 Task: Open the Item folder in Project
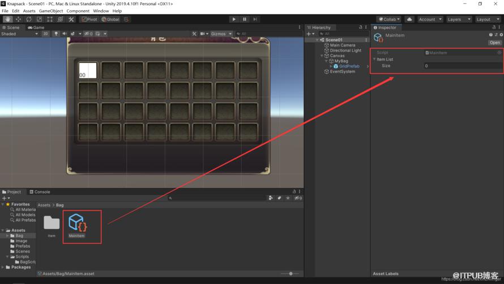pos(52,226)
